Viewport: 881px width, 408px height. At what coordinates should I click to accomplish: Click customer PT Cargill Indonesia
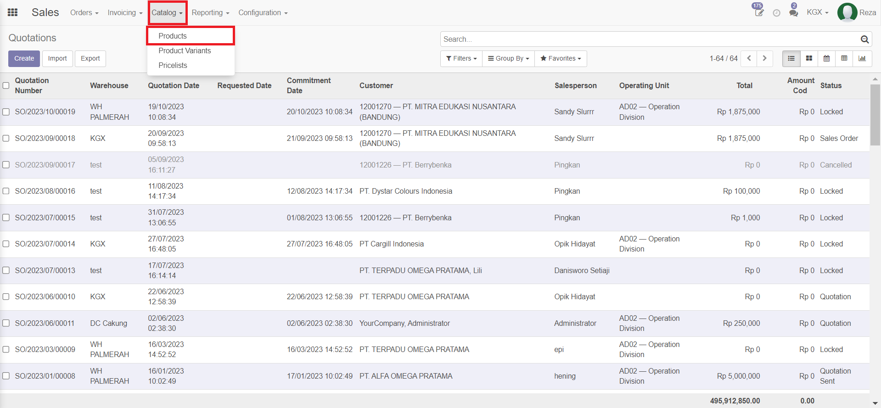[x=392, y=244]
